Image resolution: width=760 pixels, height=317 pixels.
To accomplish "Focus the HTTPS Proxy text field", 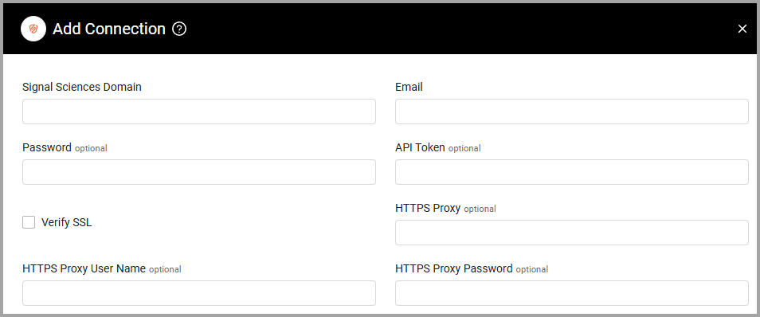I will [572, 233].
